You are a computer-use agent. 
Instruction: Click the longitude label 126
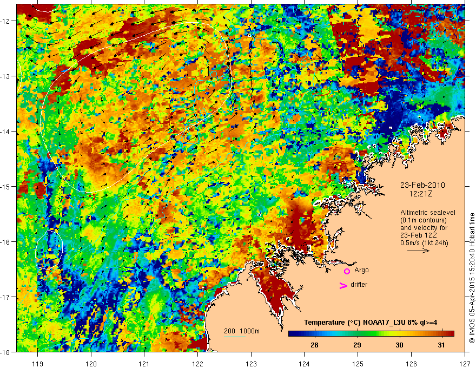(x=411, y=364)
